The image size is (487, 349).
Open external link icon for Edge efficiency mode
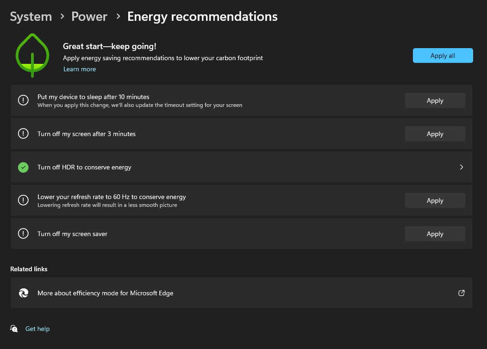[462, 293]
